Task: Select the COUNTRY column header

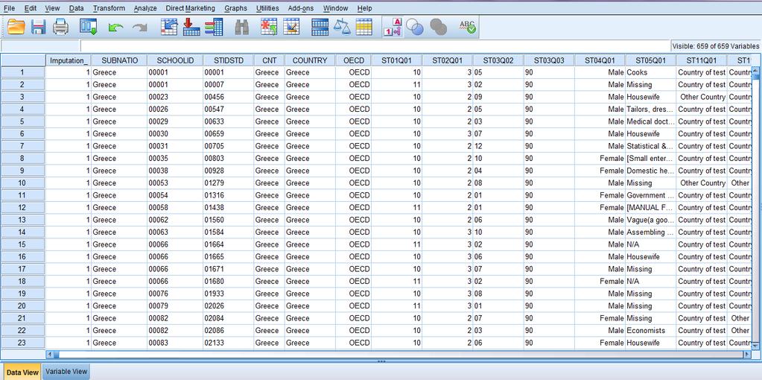Action: 310,60
